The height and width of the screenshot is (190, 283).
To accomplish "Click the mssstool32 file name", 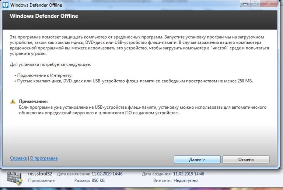I will click(40, 174).
